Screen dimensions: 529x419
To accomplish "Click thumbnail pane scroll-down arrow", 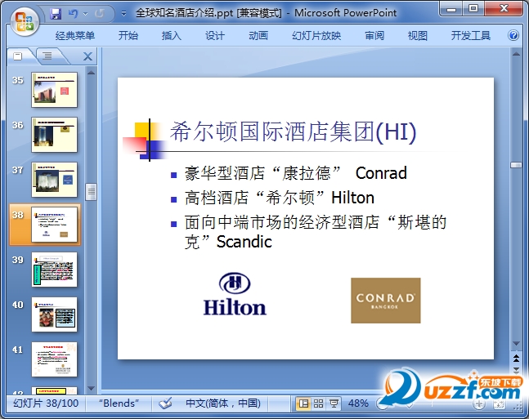I will coord(91,388).
